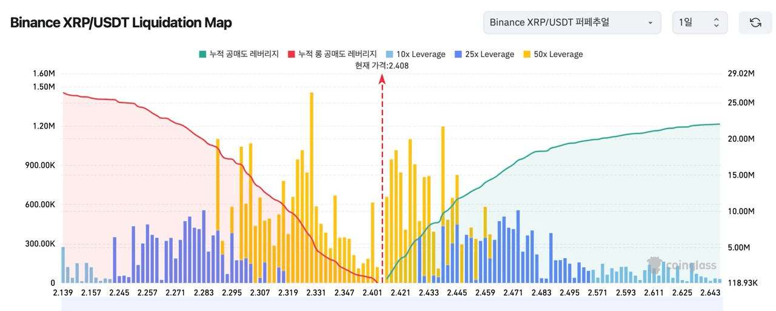The image size is (776, 311).
Task: Open the Binance XRP/USDT 퍼페추얼 dropdown
Action: click(572, 22)
